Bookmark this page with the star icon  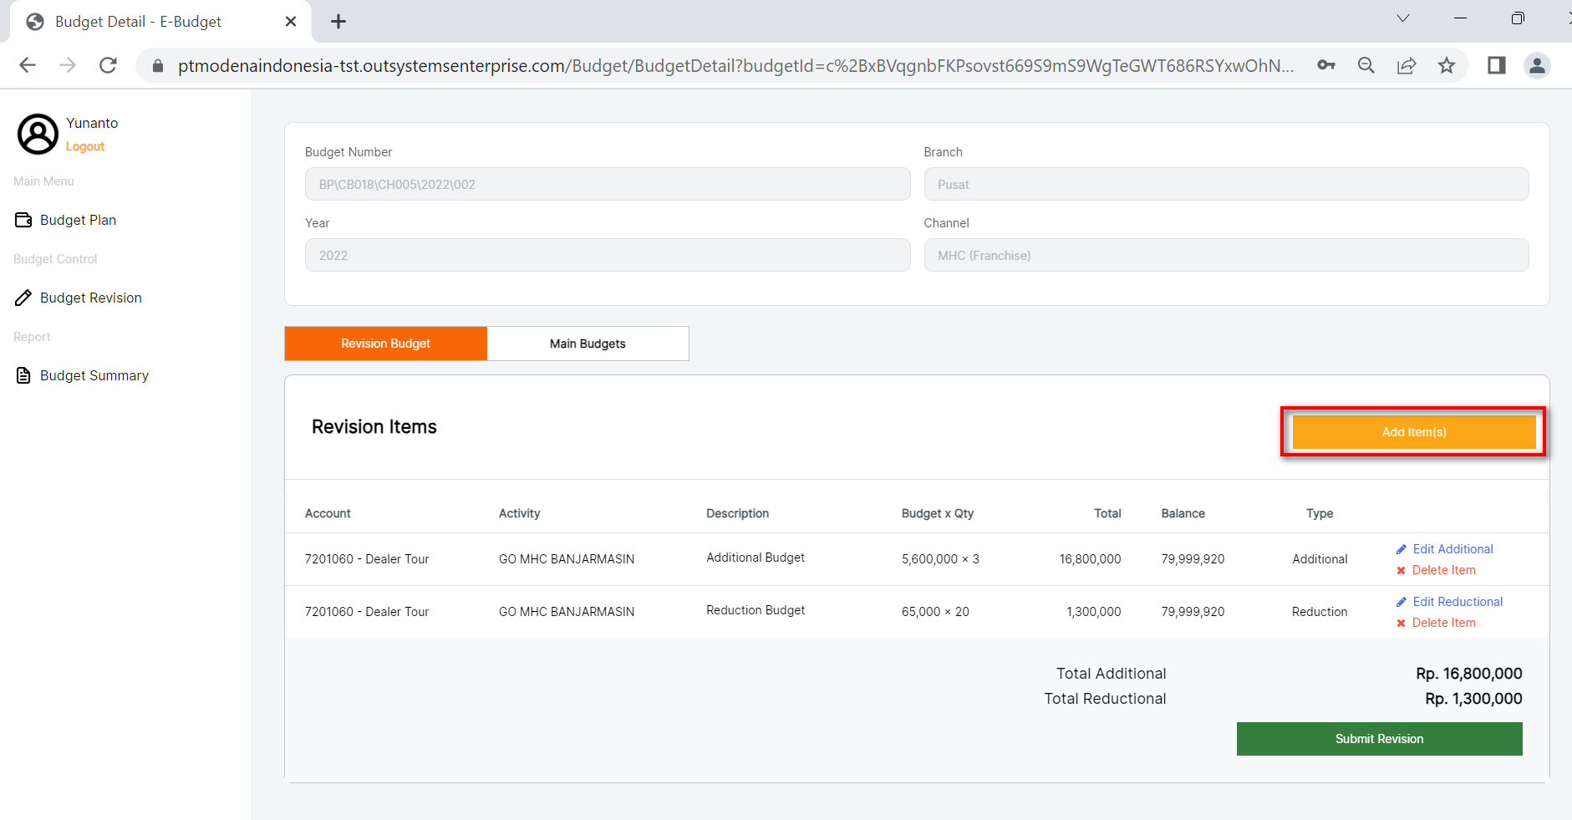[1447, 65]
